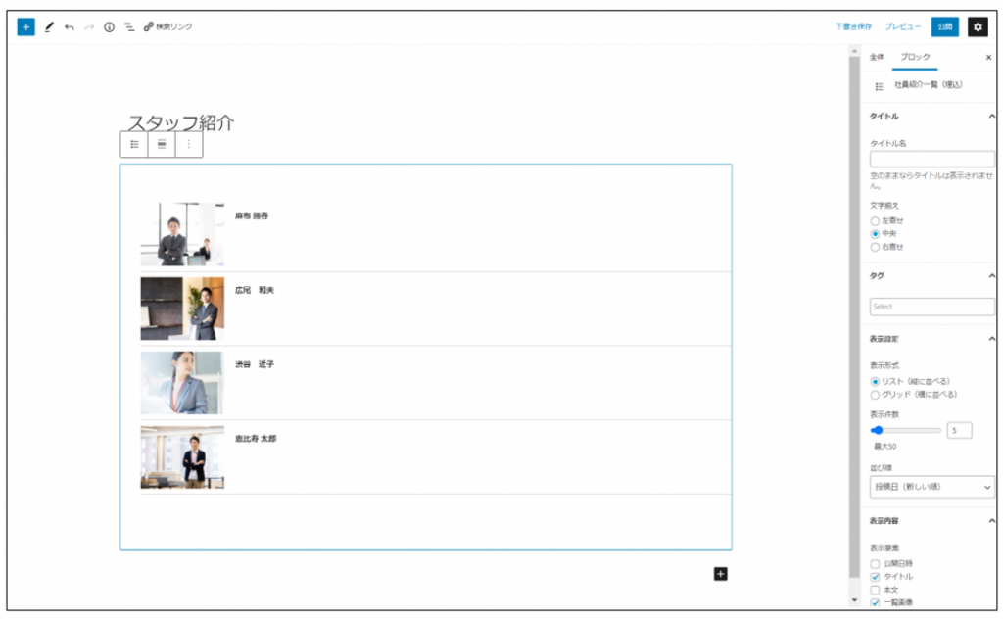Screen dimensions: 1003x619
Task: Click the 公開 publish button
Action: [944, 26]
